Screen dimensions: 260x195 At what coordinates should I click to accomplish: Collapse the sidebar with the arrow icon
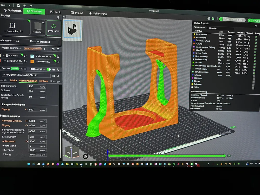click(x=64, y=17)
